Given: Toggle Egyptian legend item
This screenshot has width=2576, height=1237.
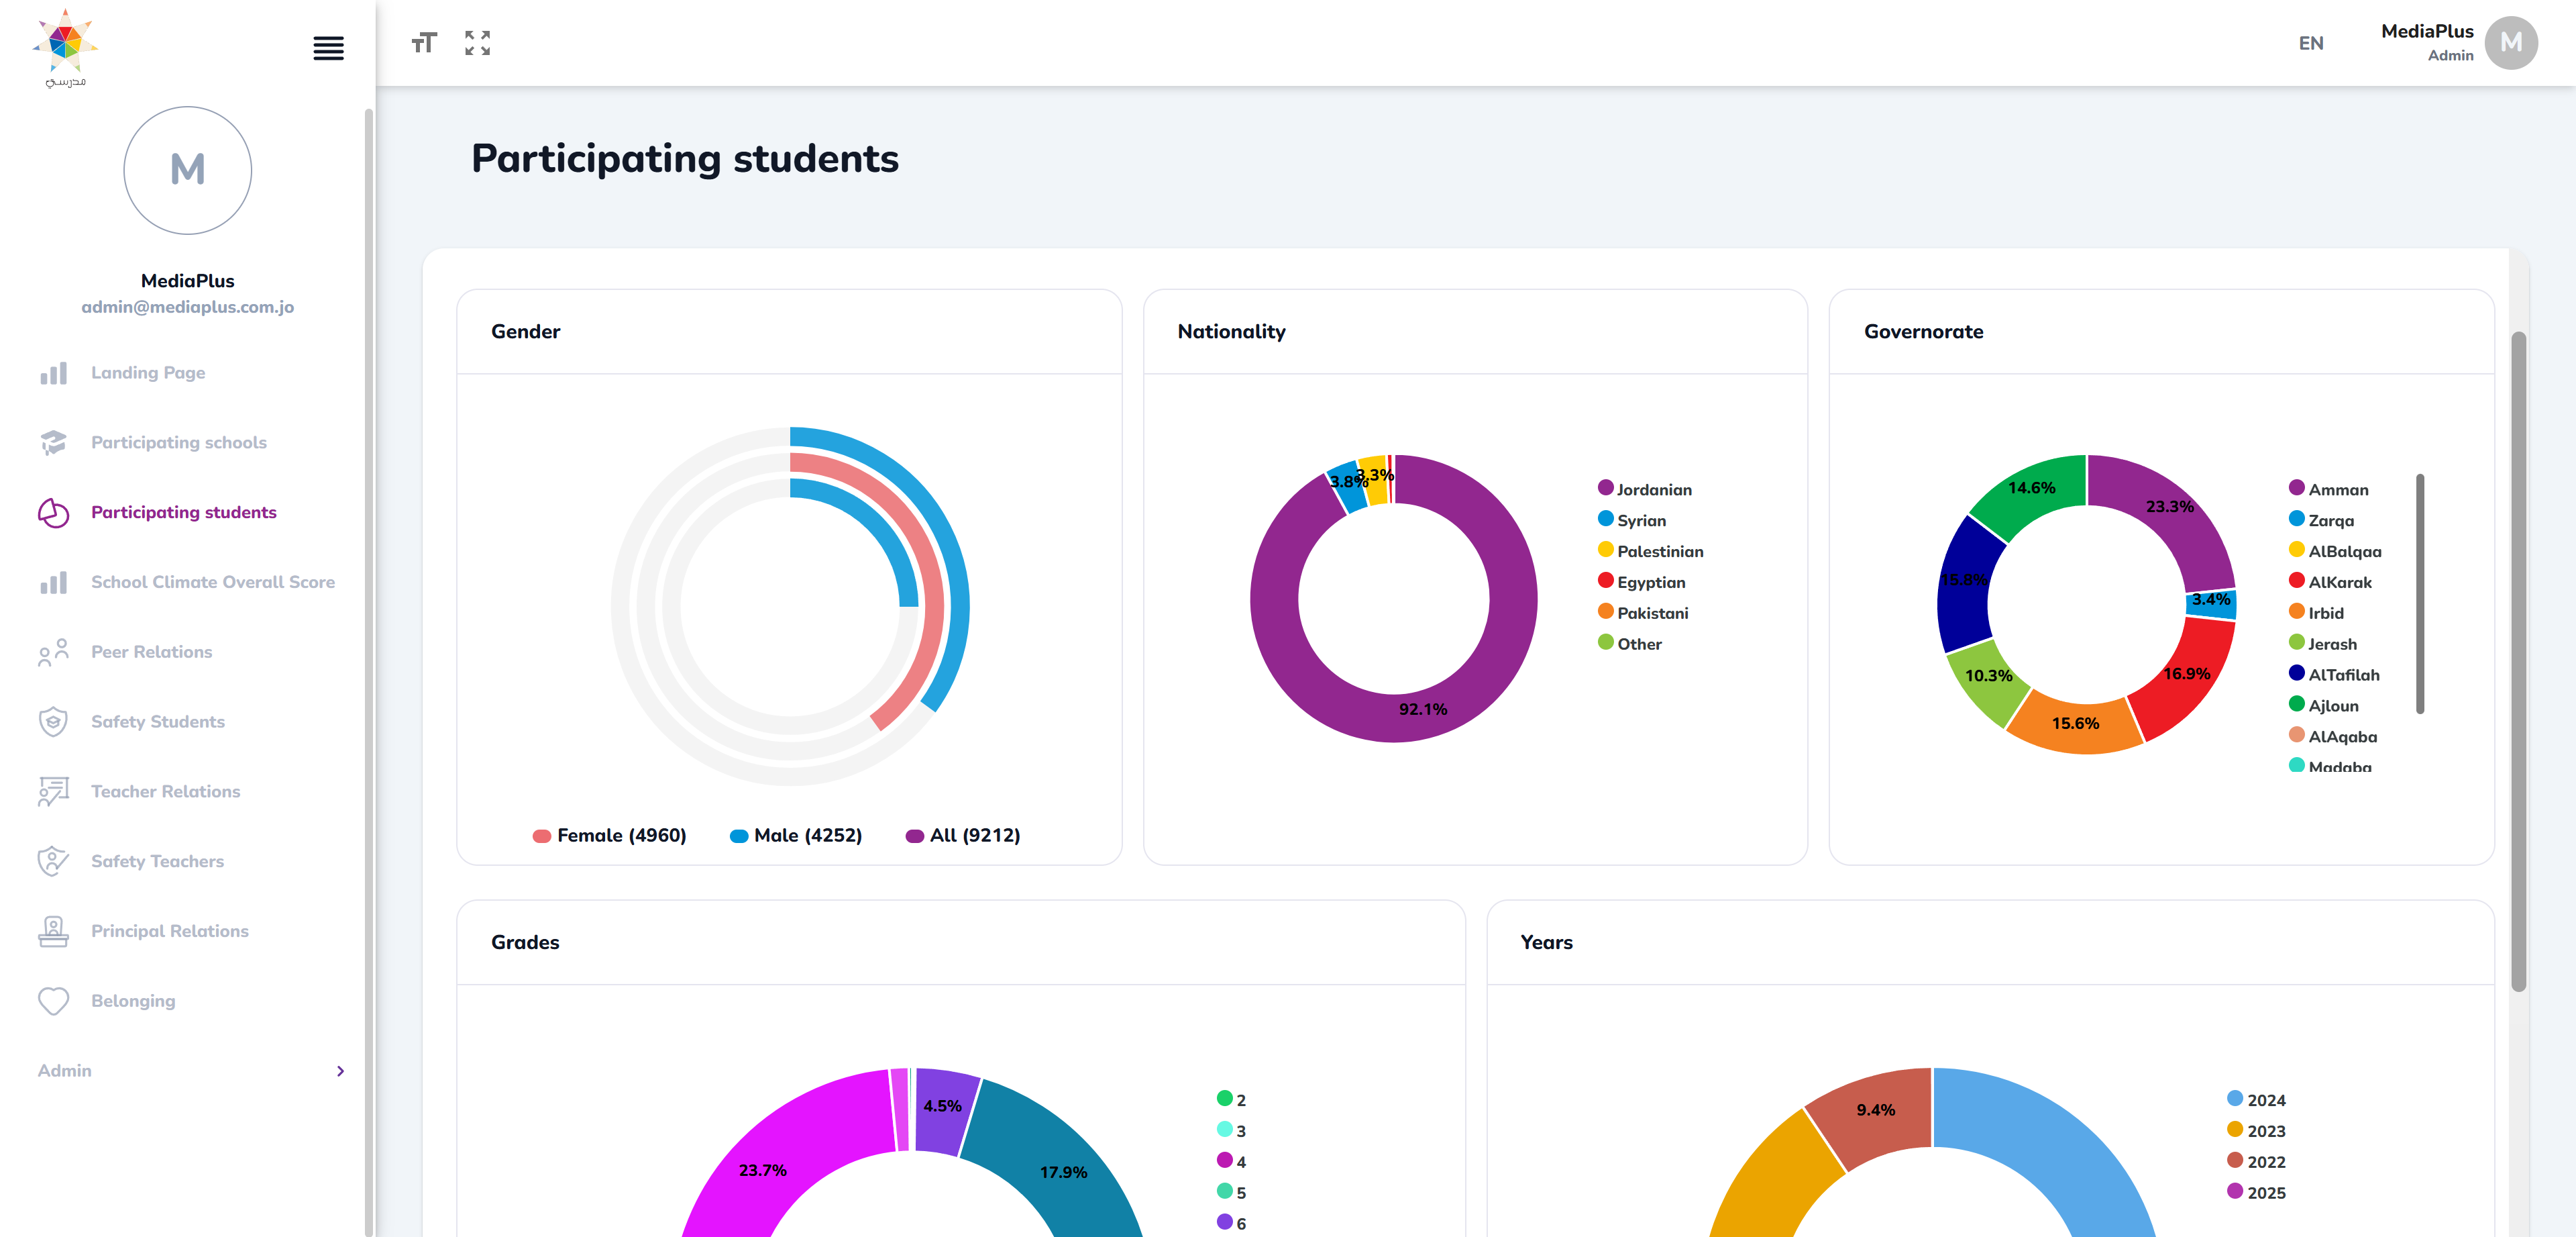Looking at the screenshot, I should pos(1642,583).
